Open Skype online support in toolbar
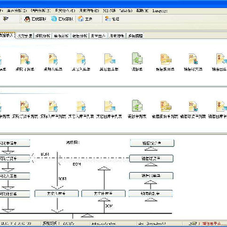This screenshot has width=227, height=227. [x=62, y=19]
